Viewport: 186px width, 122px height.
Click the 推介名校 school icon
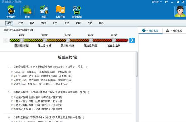[167, 31]
